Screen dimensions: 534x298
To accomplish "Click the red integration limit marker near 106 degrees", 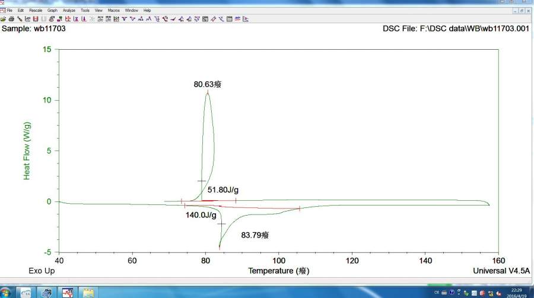I will pyautogui.click(x=300, y=209).
